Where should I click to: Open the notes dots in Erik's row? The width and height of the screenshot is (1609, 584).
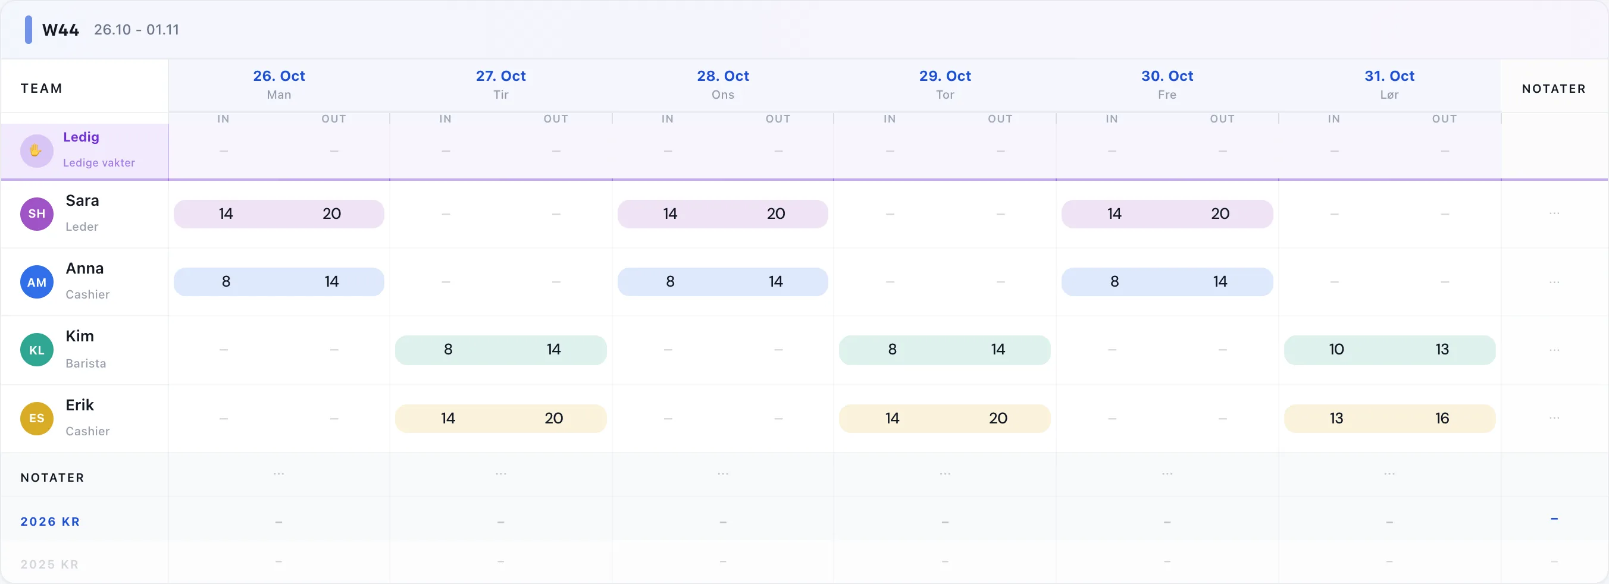click(x=1554, y=417)
